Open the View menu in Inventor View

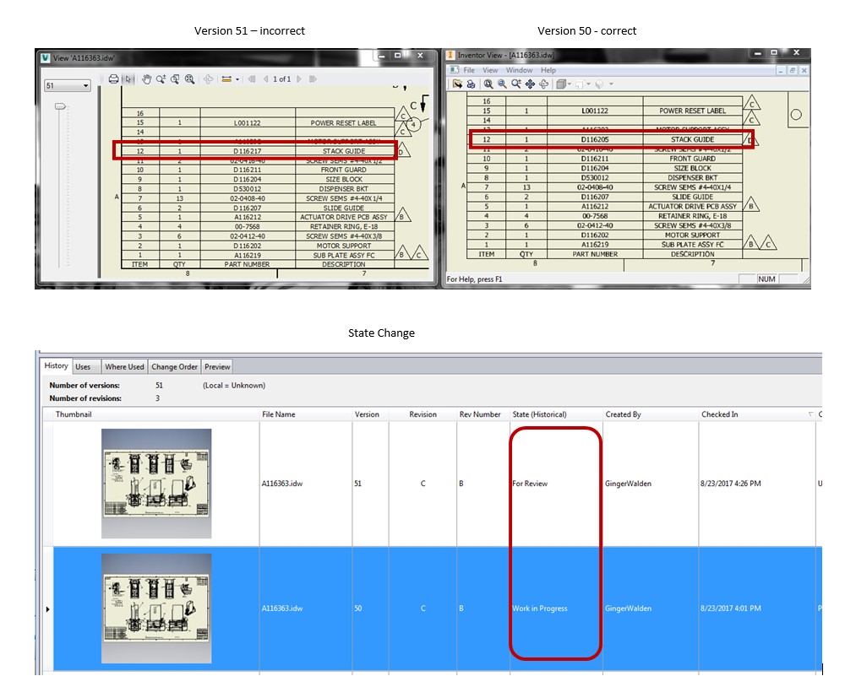click(490, 70)
